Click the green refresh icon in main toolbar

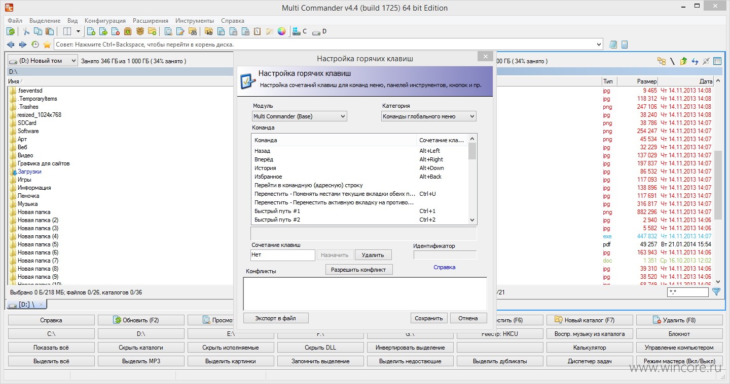[11, 31]
